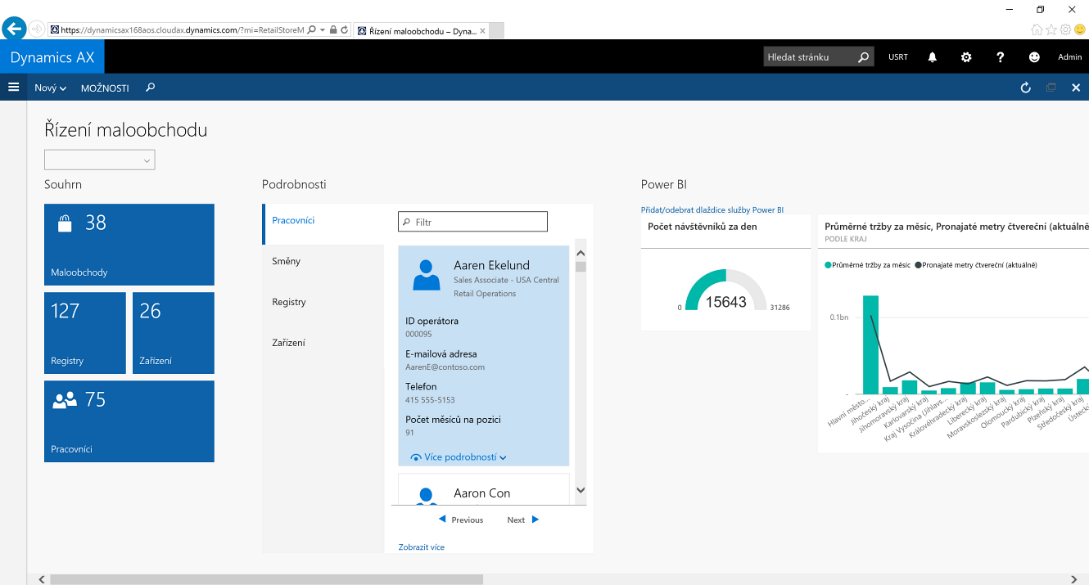Go back using the browser back arrow

tap(14, 29)
